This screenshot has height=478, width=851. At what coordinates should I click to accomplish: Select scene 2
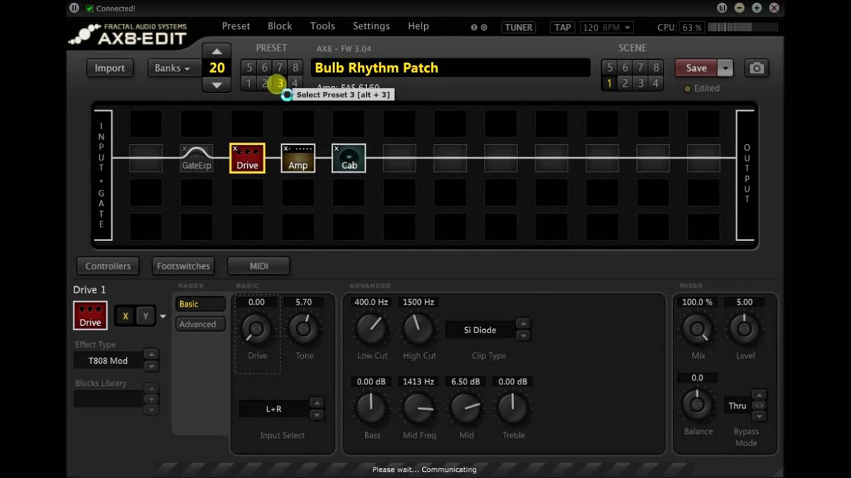(625, 83)
